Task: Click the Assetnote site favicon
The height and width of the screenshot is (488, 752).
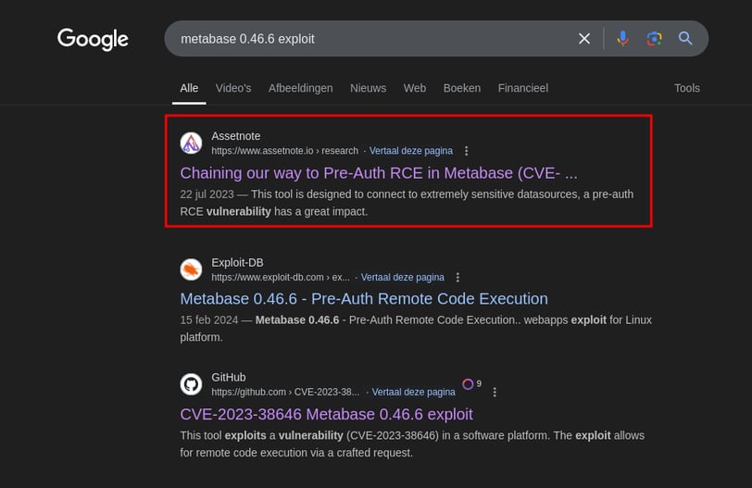Action: 191,143
